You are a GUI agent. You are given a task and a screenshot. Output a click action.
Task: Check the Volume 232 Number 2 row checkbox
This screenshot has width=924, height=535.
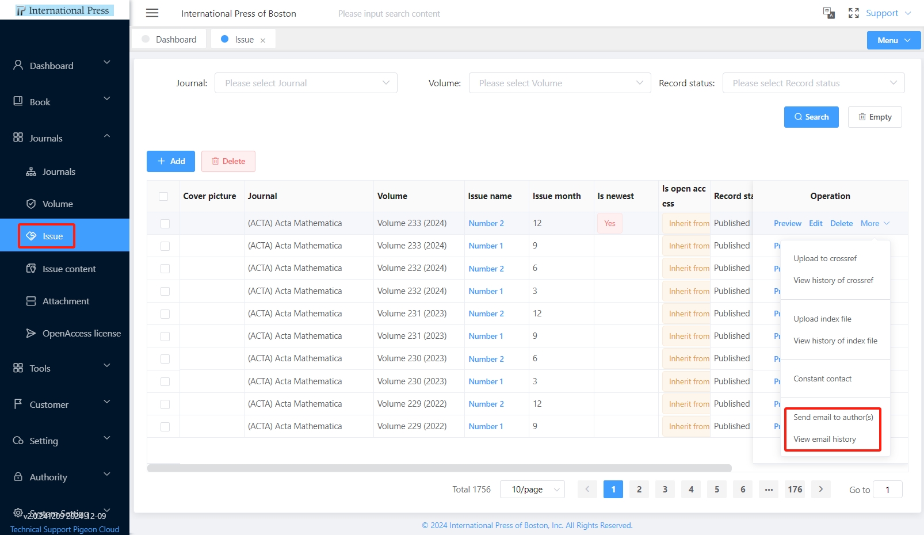tap(165, 268)
